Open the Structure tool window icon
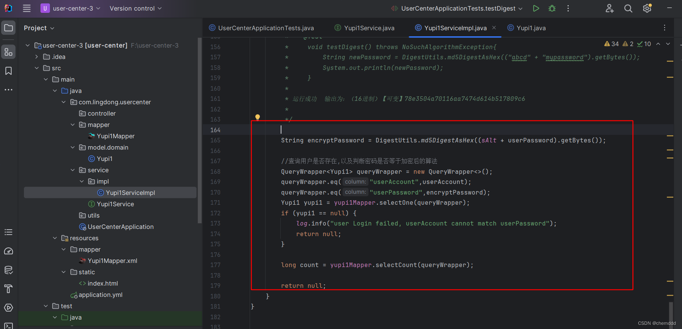The height and width of the screenshot is (329, 682). point(8,52)
